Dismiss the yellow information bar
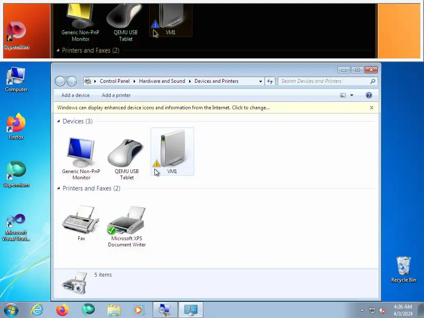This screenshot has width=424, height=318. point(371,108)
